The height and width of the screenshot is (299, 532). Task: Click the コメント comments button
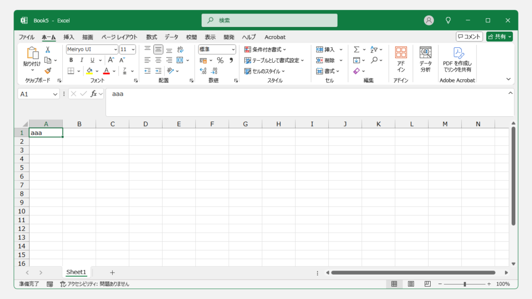pos(469,37)
